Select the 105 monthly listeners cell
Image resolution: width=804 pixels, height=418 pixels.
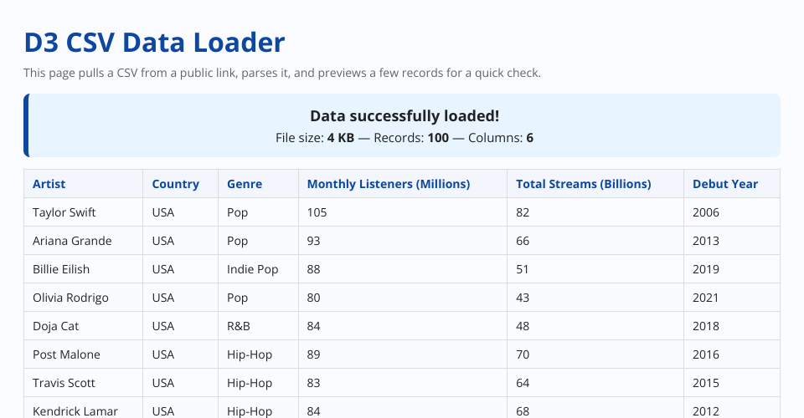pyautogui.click(x=317, y=212)
